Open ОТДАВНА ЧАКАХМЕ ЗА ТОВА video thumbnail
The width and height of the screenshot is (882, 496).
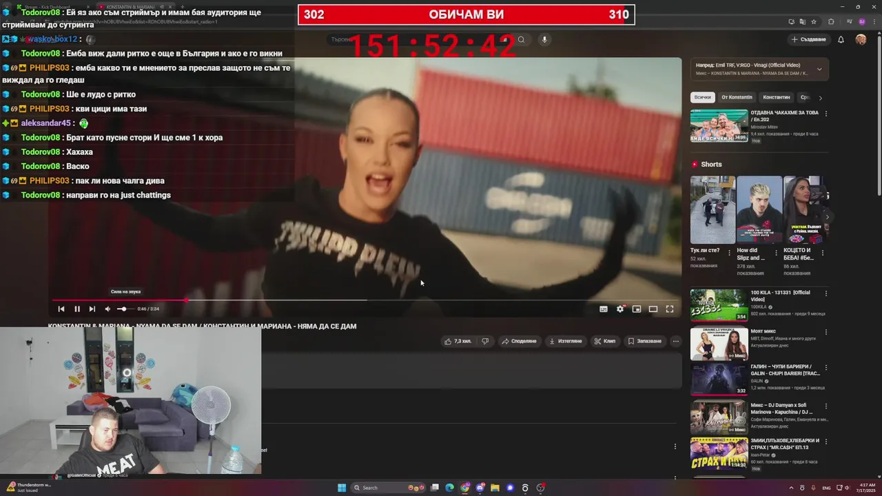(719, 125)
